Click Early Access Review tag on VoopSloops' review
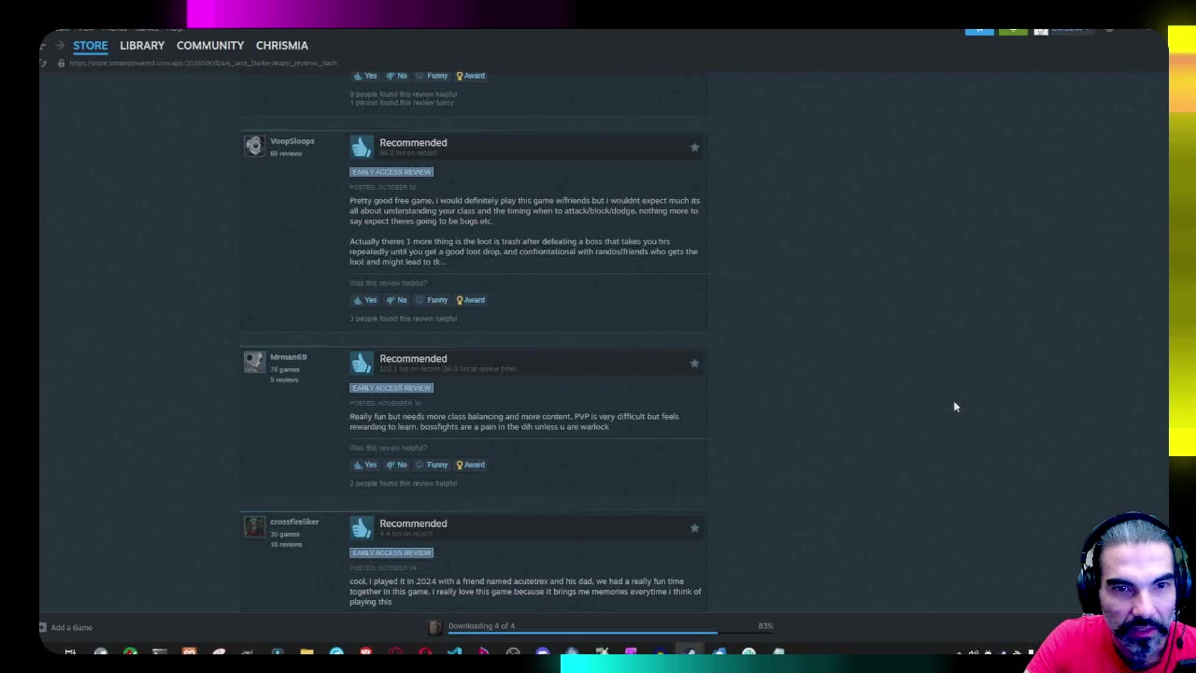The height and width of the screenshot is (673, 1196). coord(392,172)
